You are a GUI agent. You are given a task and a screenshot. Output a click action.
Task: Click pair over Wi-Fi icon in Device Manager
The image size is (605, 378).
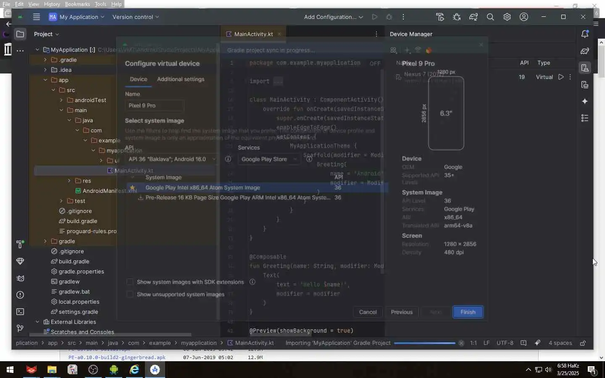418,50
